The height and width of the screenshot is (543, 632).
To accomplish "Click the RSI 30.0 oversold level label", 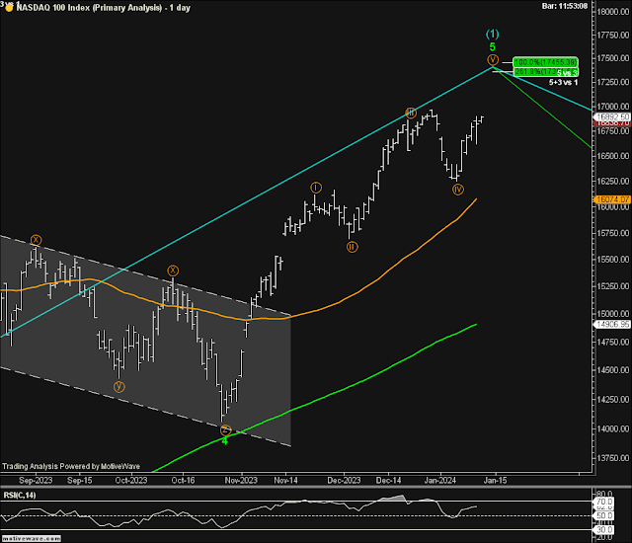I will click(x=604, y=530).
